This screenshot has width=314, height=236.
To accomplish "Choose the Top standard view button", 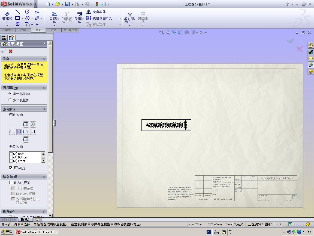I will click(26, 124).
